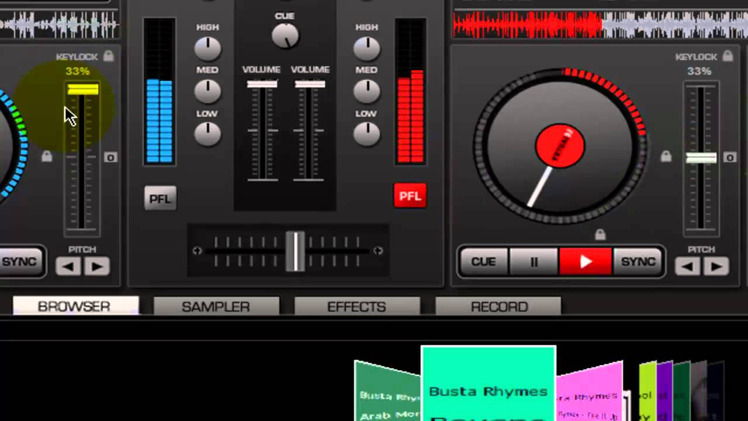This screenshot has width=748, height=421.
Task: Click the red play button on right deck
Action: click(x=586, y=262)
